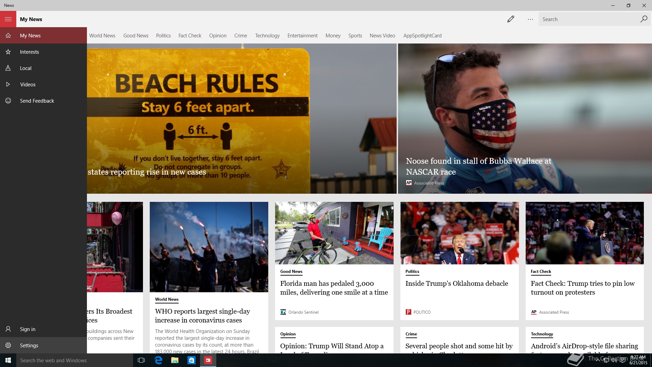Click the Crime label on shooting card
This screenshot has width=652, height=367.
point(411,334)
